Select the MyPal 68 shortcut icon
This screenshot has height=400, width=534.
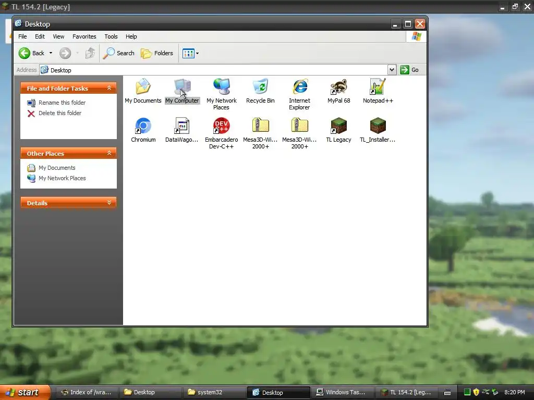click(339, 91)
